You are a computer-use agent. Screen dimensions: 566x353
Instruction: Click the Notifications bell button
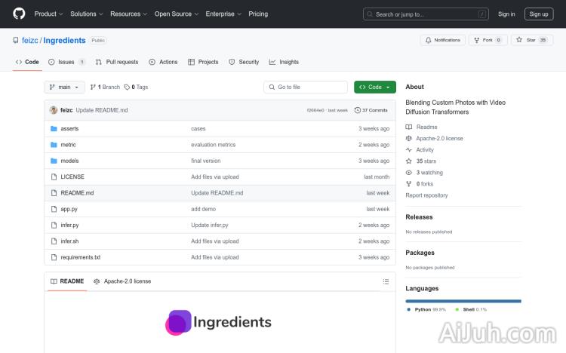[442, 40]
